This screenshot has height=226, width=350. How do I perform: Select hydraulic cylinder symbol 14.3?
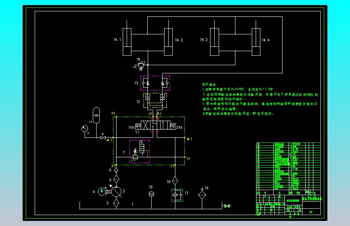tap(214, 42)
